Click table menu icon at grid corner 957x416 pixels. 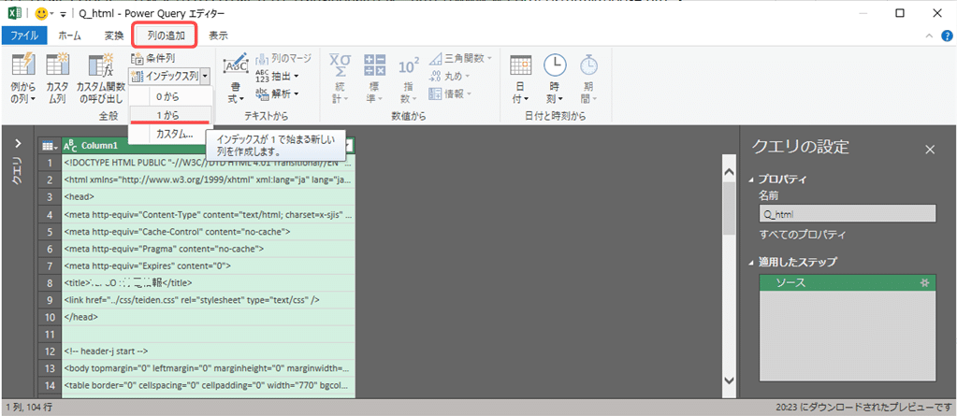(49, 146)
